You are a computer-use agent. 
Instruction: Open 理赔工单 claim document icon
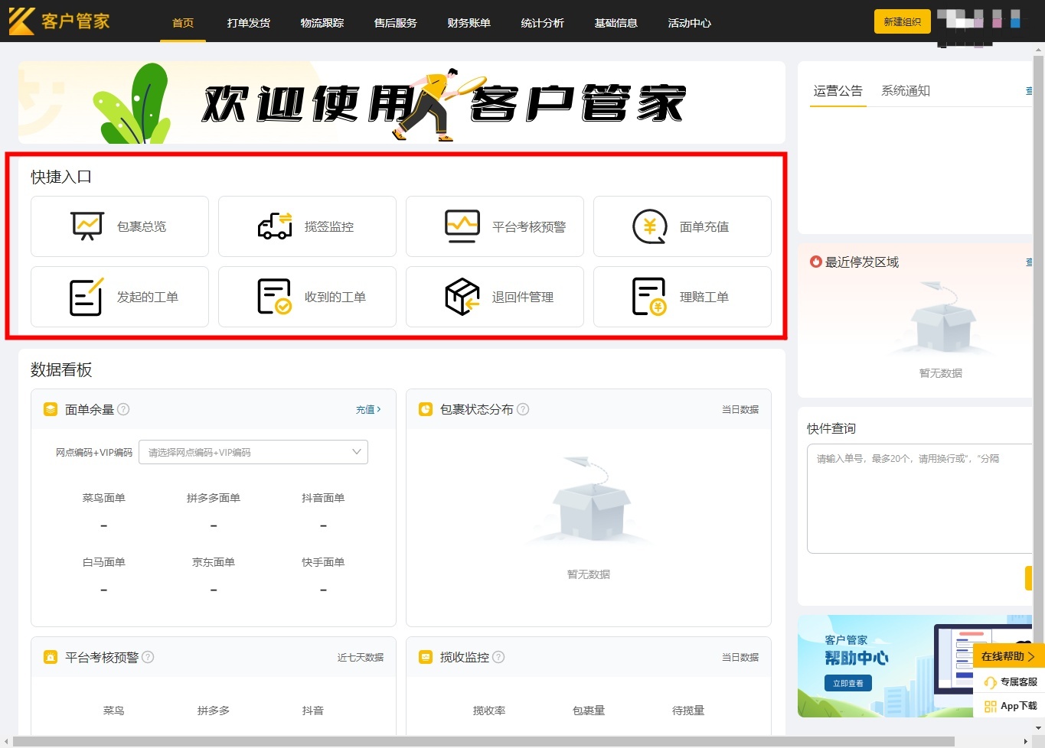(649, 297)
